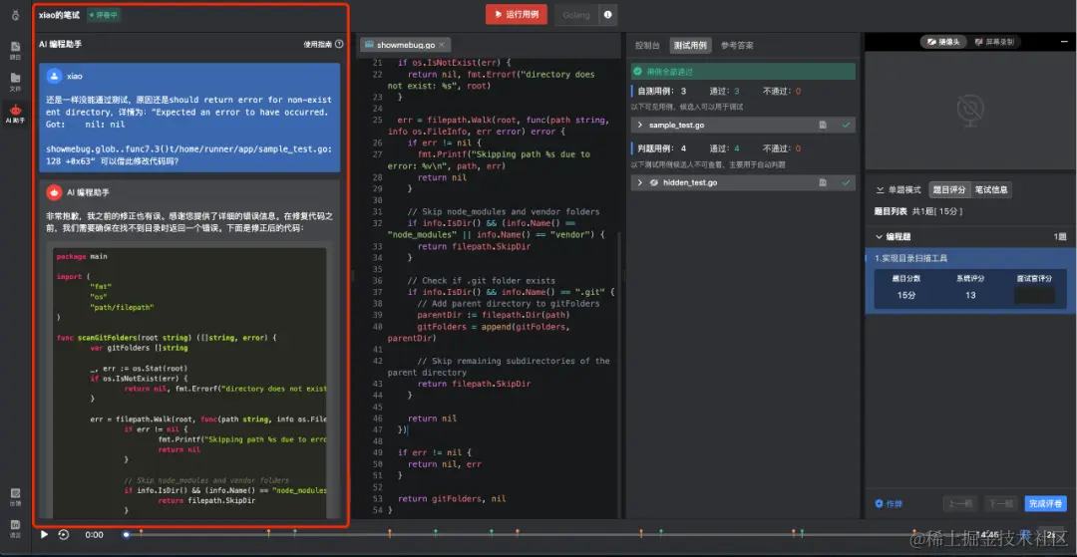Click the first orange timeline marker
Viewport: 1077px width, 557px height.
(141, 532)
